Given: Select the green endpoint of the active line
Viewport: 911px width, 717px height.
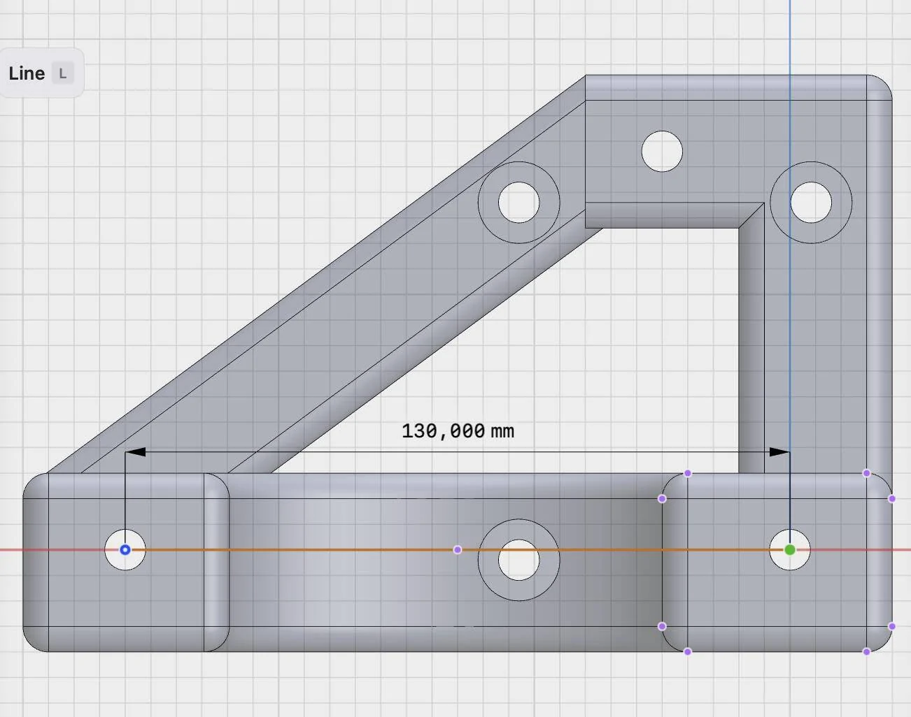Looking at the screenshot, I should (x=790, y=549).
